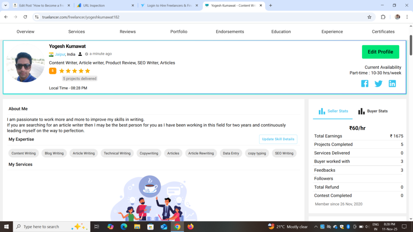
Task: Switch to the Buyer Stats tab
Action: [x=373, y=111]
